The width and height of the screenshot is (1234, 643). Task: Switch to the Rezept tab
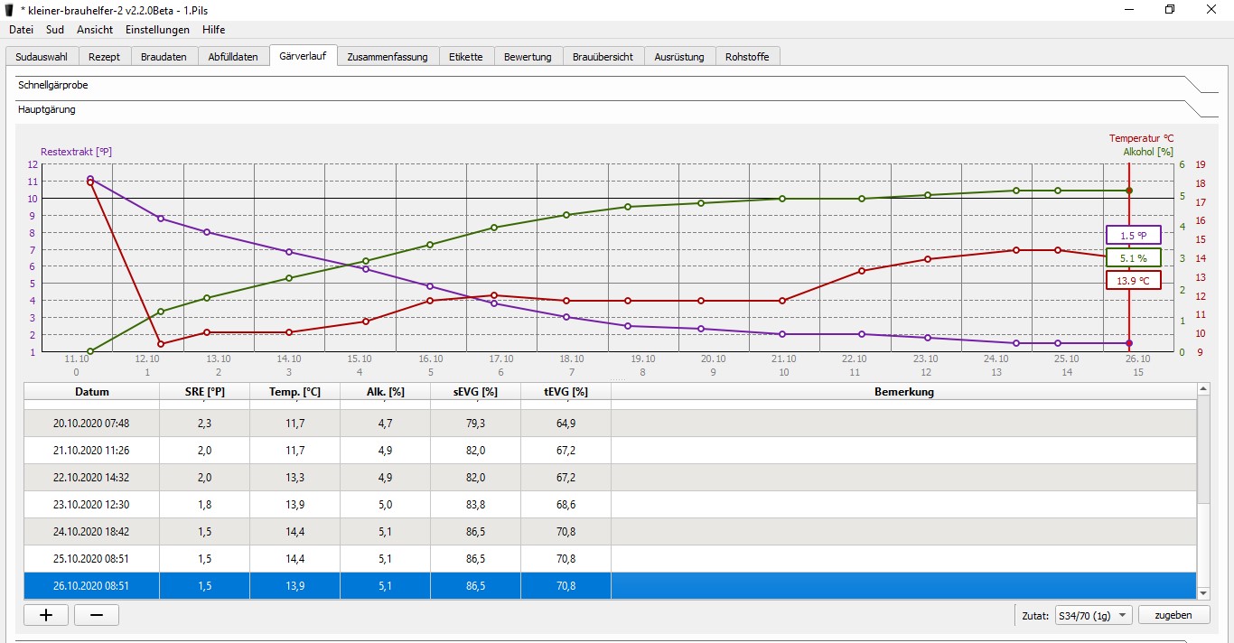click(x=104, y=57)
